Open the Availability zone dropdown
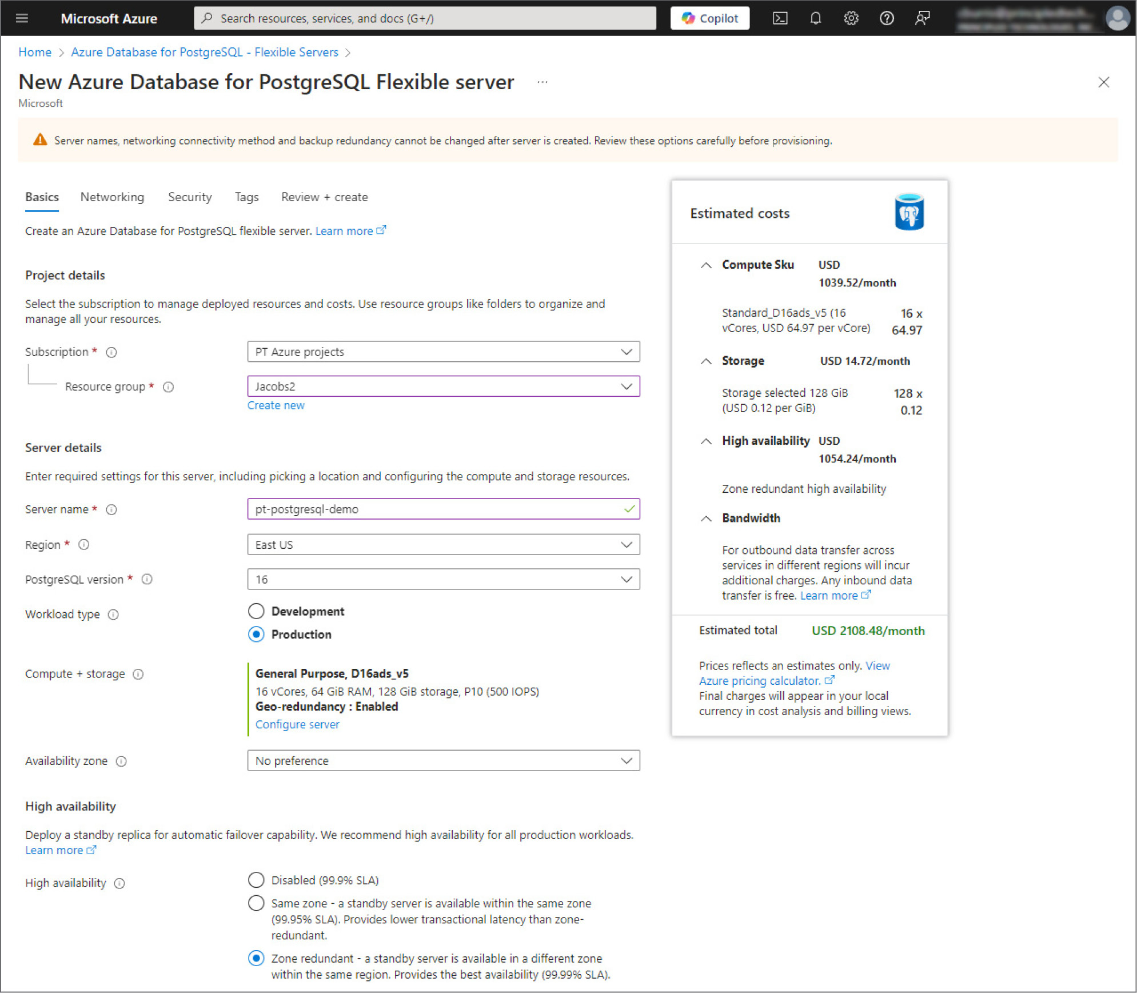This screenshot has height=993, width=1137. pos(444,761)
